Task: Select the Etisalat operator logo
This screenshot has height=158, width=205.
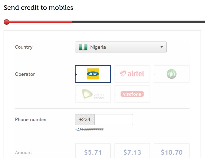Action: (93, 94)
